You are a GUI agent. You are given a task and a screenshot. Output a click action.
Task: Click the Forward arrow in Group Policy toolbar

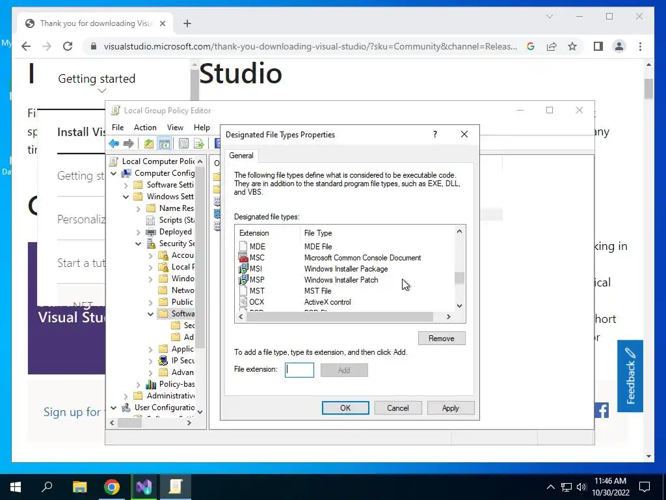(129, 144)
